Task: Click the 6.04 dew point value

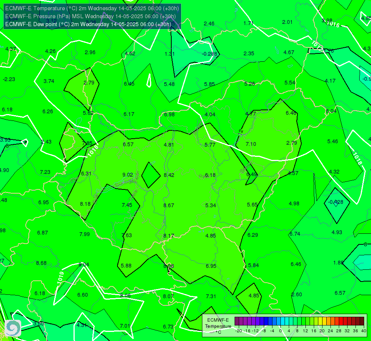Action: 331,111
